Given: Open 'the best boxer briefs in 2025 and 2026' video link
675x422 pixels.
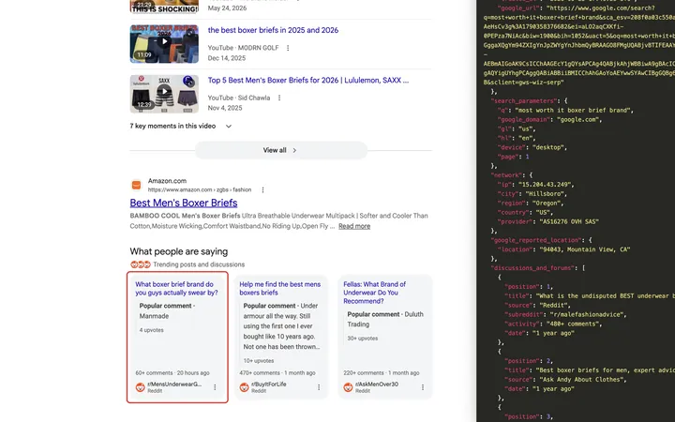Looking at the screenshot, I should pos(273,30).
